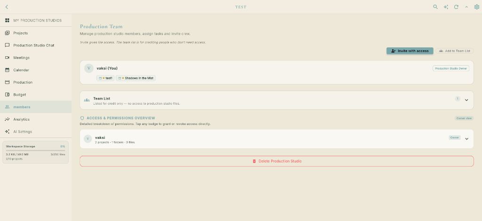Click the Production Studio Owner badge
Viewport: 482px width, 221px height.
coord(451,69)
